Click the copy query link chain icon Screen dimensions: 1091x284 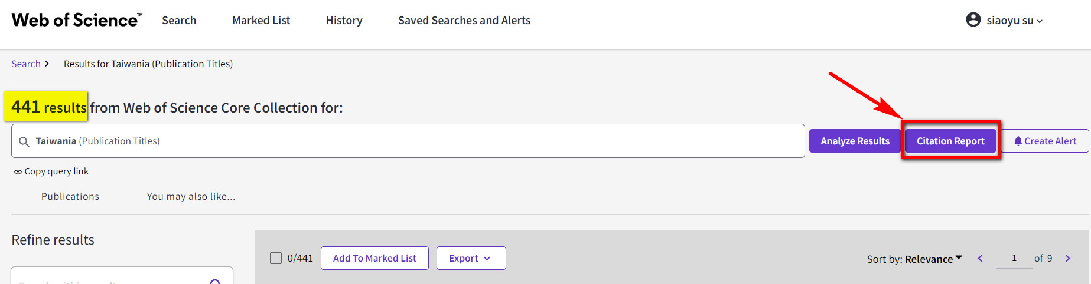tap(18, 171)
